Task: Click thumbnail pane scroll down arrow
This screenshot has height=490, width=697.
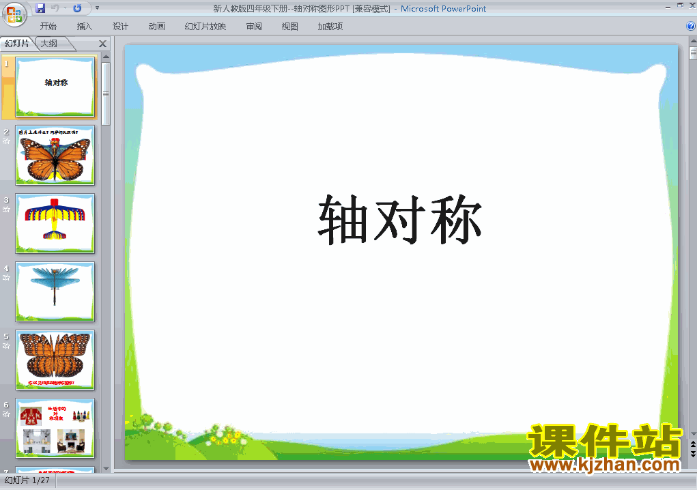Action: pos(106,468)
